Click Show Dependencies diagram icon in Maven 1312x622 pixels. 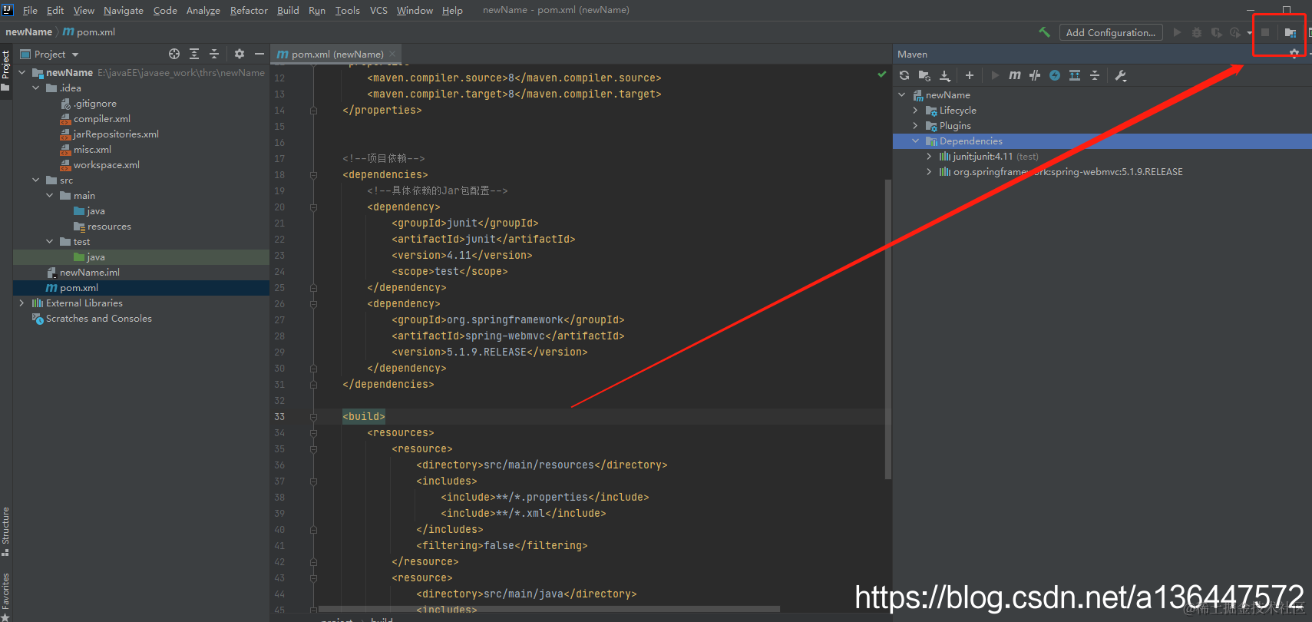pyautogui.click(x=1075, y=75)
